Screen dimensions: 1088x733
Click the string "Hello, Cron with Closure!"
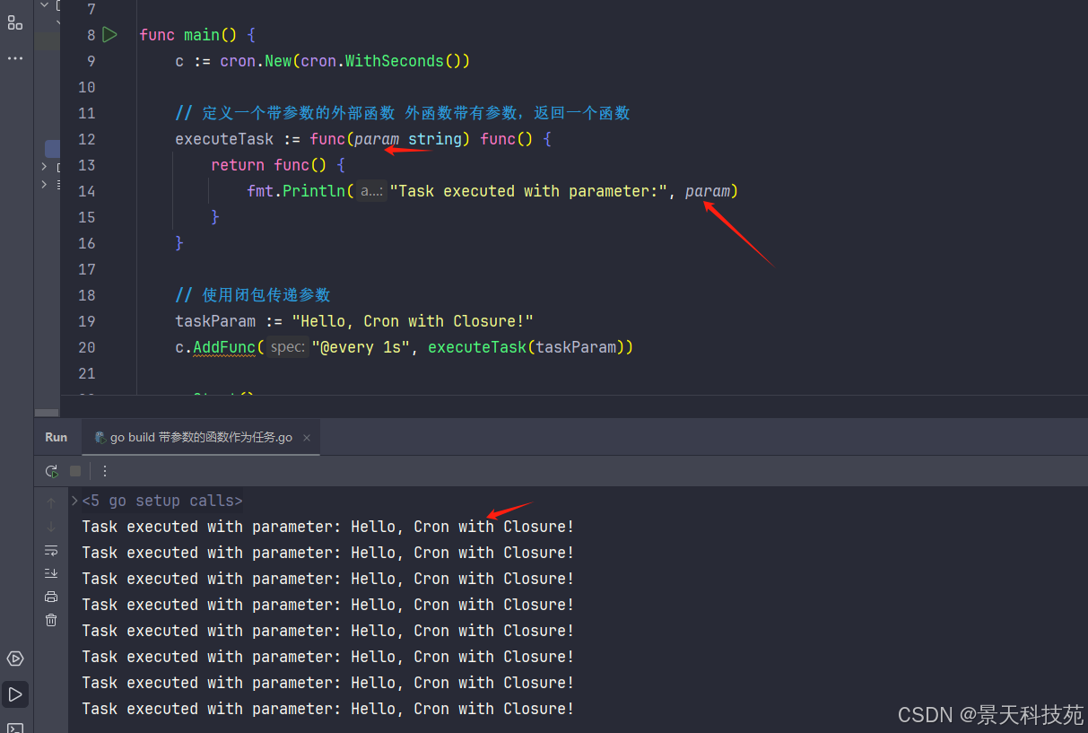pos(413,321)
